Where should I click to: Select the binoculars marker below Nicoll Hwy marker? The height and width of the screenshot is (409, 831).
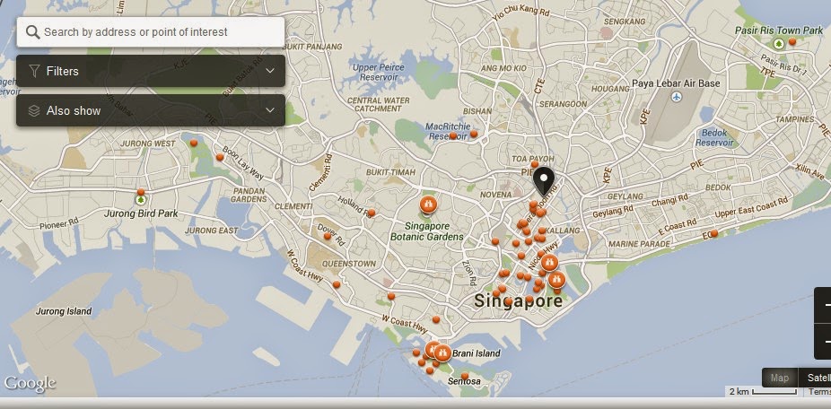556,280
